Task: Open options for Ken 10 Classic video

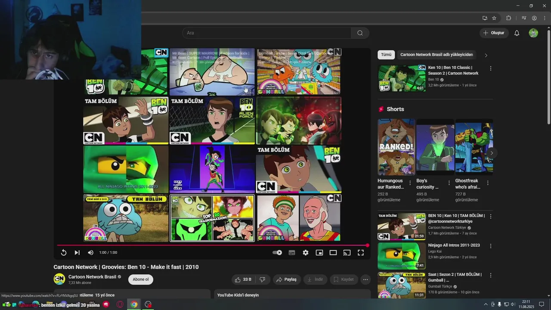Action: pyautogui.click(x=490, y=68)
